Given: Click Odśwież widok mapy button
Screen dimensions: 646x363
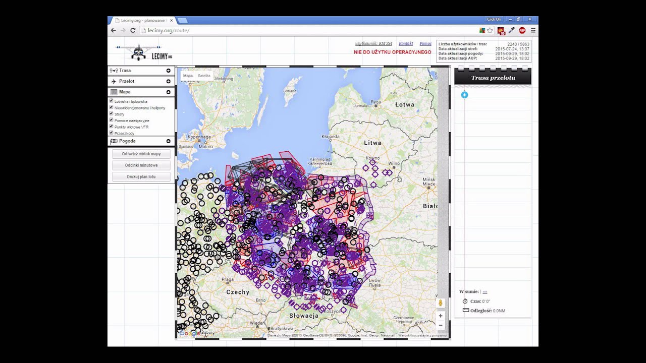Looking at the screenshot, I should (141, 154).
